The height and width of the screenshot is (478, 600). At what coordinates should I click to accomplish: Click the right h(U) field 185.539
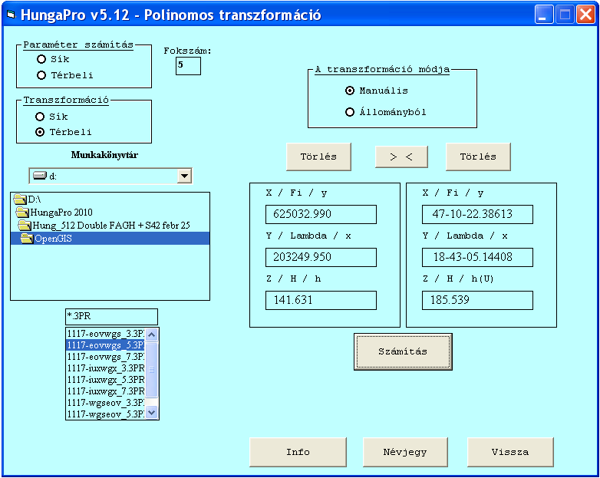coord(477,300)
